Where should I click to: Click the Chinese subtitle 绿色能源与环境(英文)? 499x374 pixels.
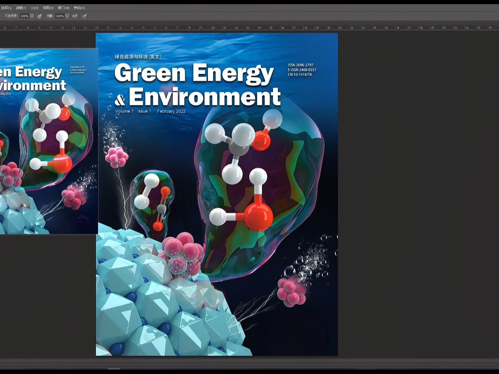coord(138,56)
